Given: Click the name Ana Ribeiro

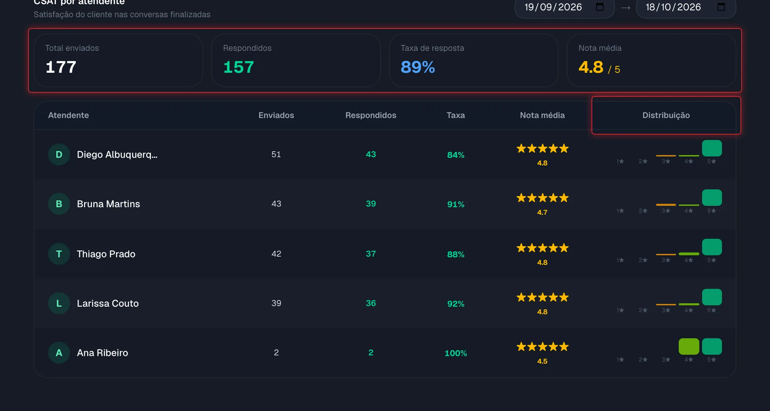Looking at the screenshot, I should pos(102,353).
